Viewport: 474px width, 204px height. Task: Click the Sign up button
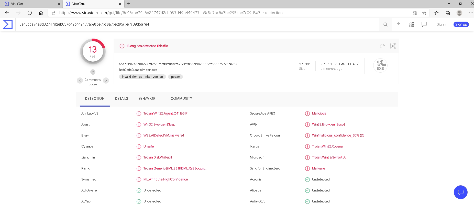pos(461,25)
